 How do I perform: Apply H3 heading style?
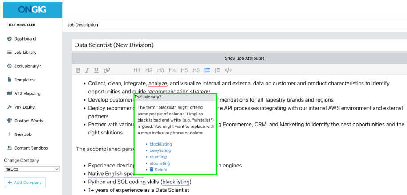click(x=160, y=70)
